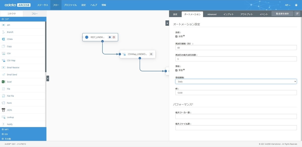Open the プロファイル menu
Screen dimensions: 302x147
click(x=70, y=5)
